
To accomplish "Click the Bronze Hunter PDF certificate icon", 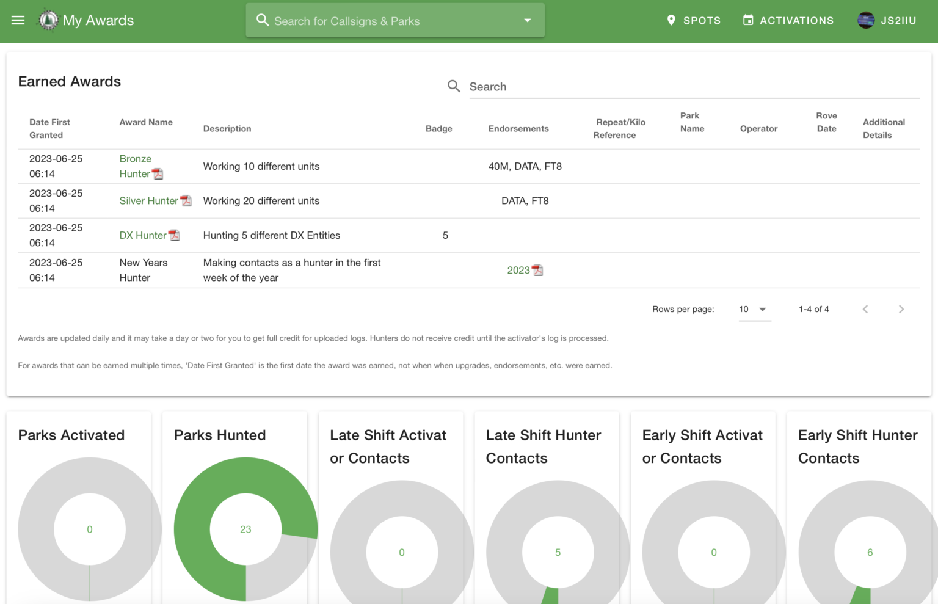I will (x=158, y=174).
